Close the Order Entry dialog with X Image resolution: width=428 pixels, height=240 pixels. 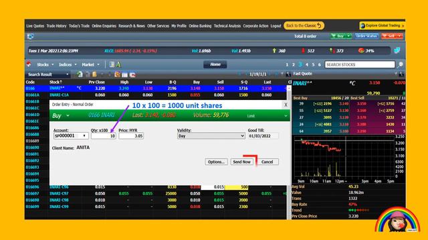pos(286,105)
